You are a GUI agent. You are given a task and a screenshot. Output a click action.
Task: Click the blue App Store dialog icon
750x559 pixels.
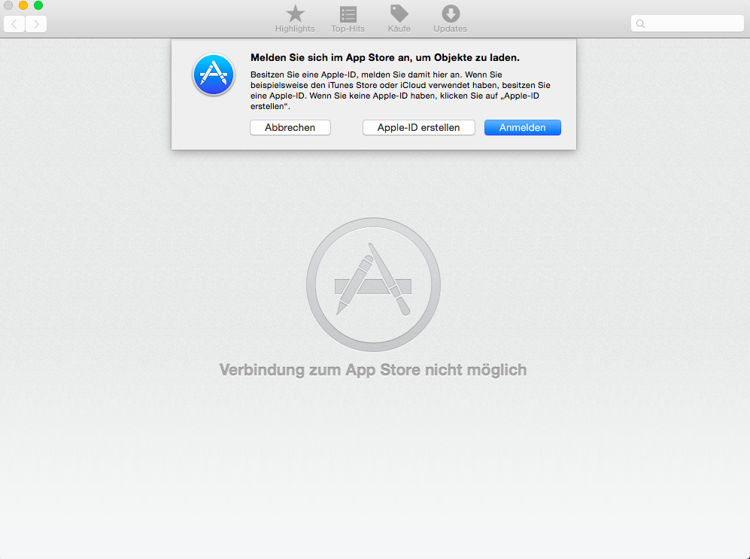tap(214, 74)
